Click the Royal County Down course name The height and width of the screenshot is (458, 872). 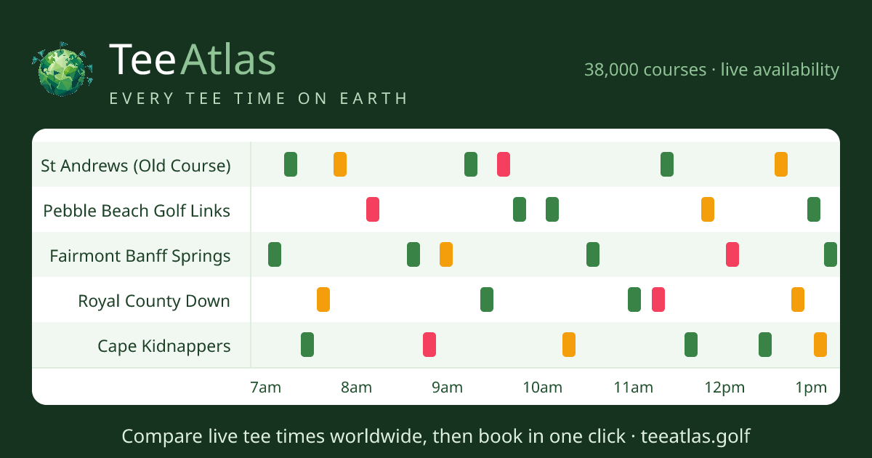[x=154, y=301]
